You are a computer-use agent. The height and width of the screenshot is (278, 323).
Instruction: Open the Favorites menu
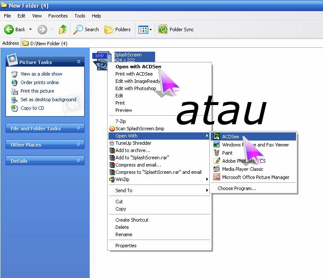58,16
